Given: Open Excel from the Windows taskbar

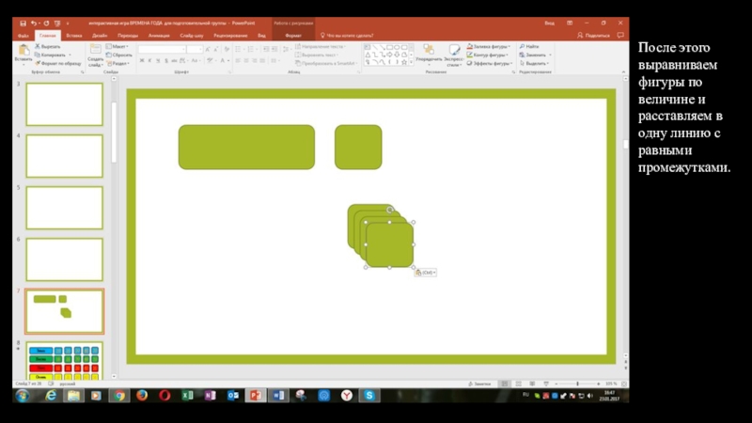Looking at the screenshot, I should point(187,396).
